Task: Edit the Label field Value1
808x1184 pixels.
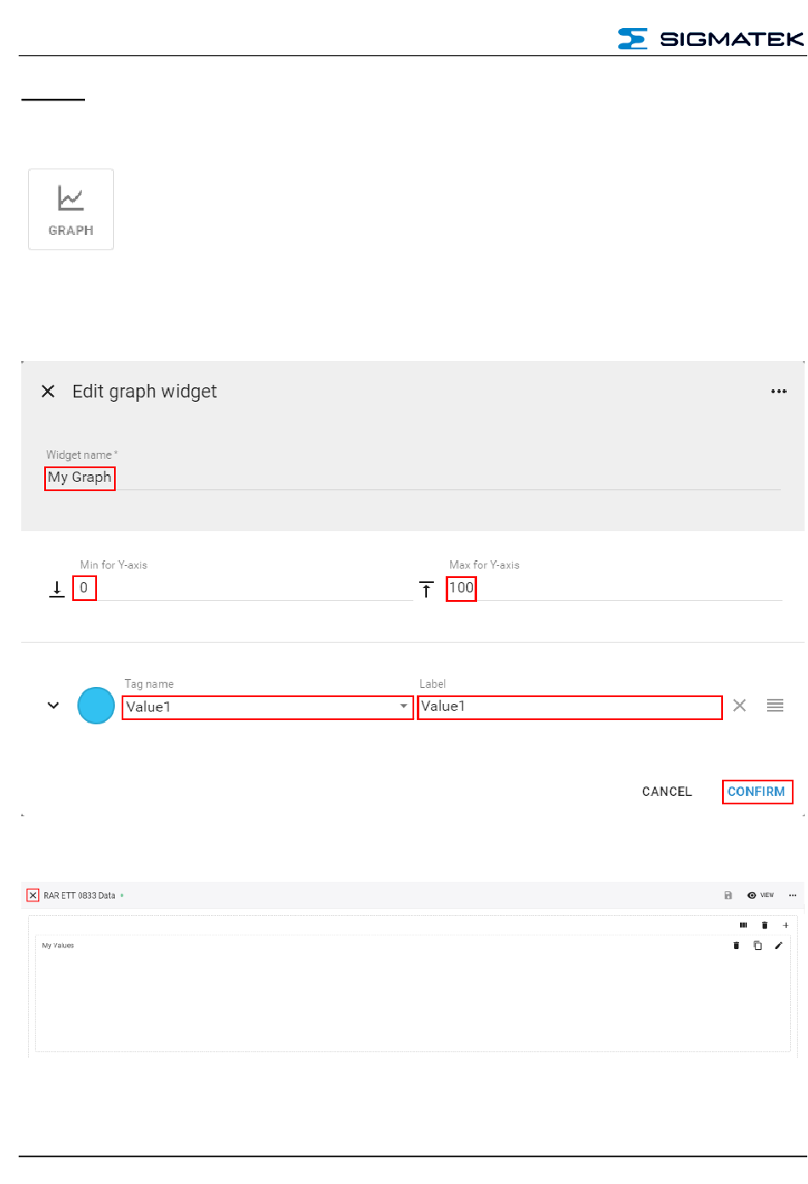Action: pos(570,707)
